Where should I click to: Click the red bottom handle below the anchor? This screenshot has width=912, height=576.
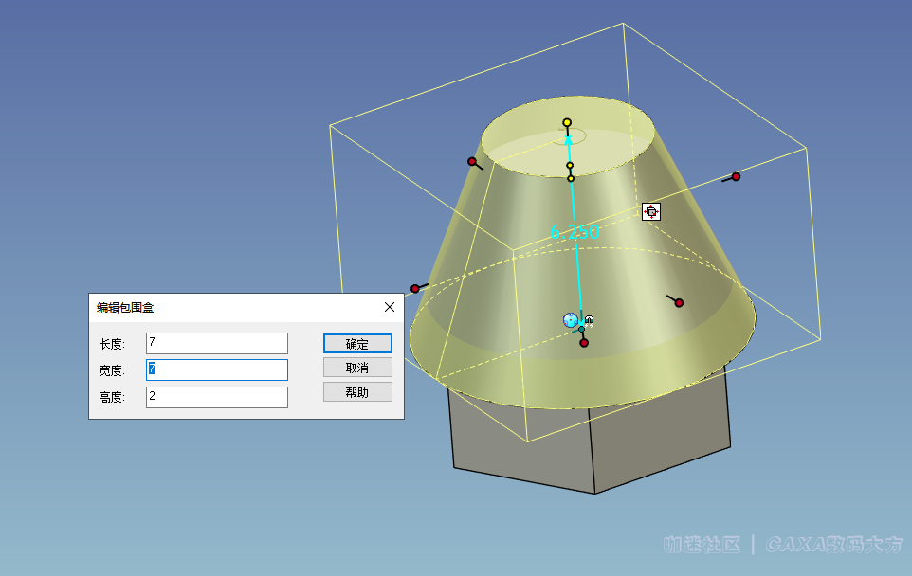point(584,343)
